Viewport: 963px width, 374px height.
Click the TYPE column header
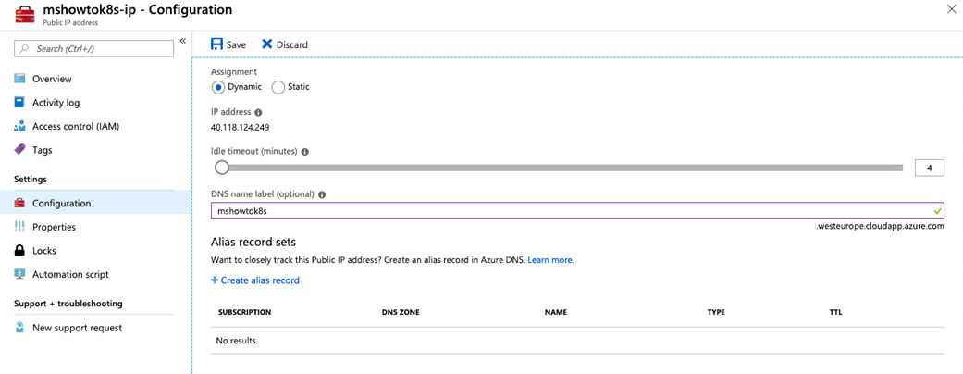[716, 312]
